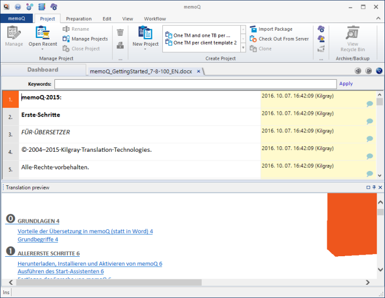This screenshot has width=385, height=298.
Task: Click the next tab arrow icon
Action: pos(368,71)
